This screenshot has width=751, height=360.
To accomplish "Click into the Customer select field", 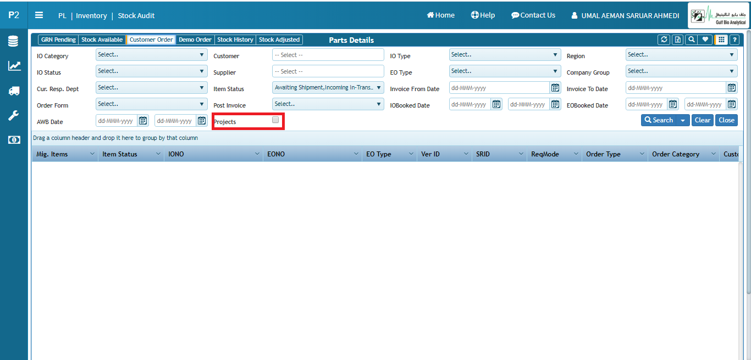I will (x=328, y=55).
